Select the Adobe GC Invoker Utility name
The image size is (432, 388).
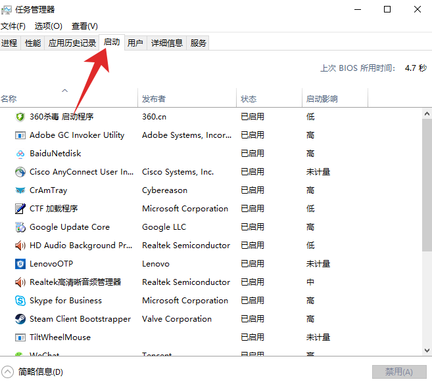(x=77, y=135)
